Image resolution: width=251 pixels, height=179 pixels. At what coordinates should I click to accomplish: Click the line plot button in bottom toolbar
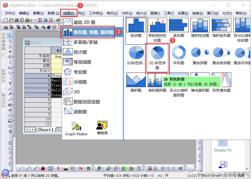point(20,168)
